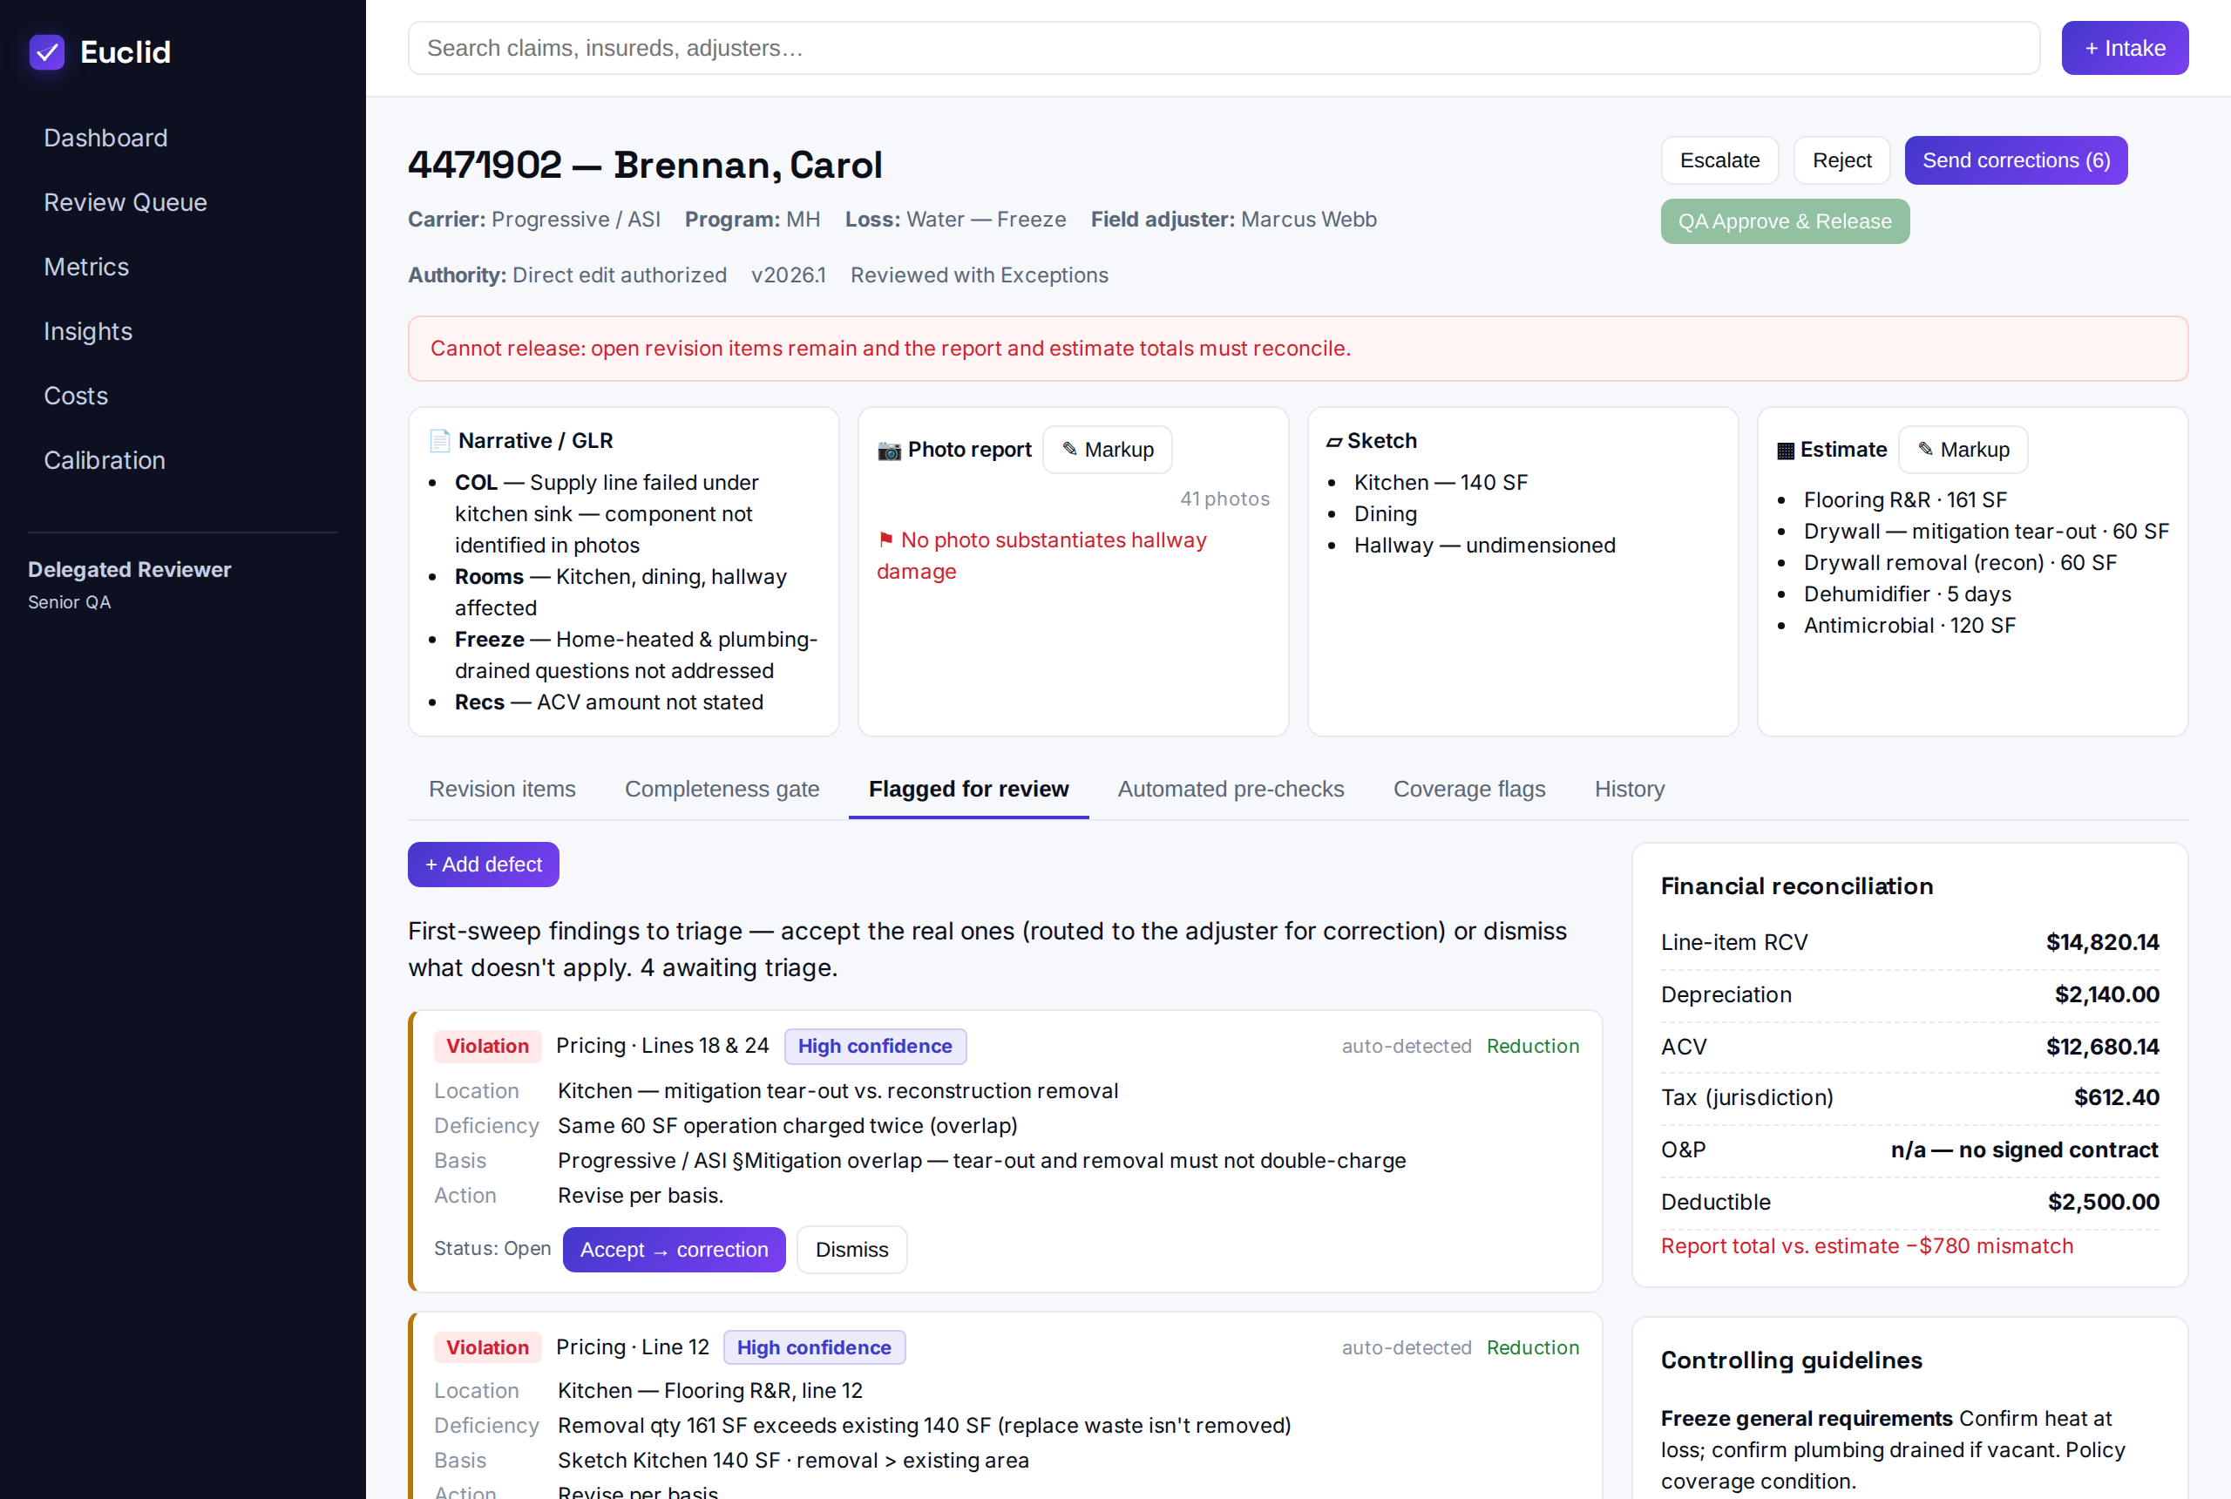Open the Coverage flags tab

(1468, 789)
